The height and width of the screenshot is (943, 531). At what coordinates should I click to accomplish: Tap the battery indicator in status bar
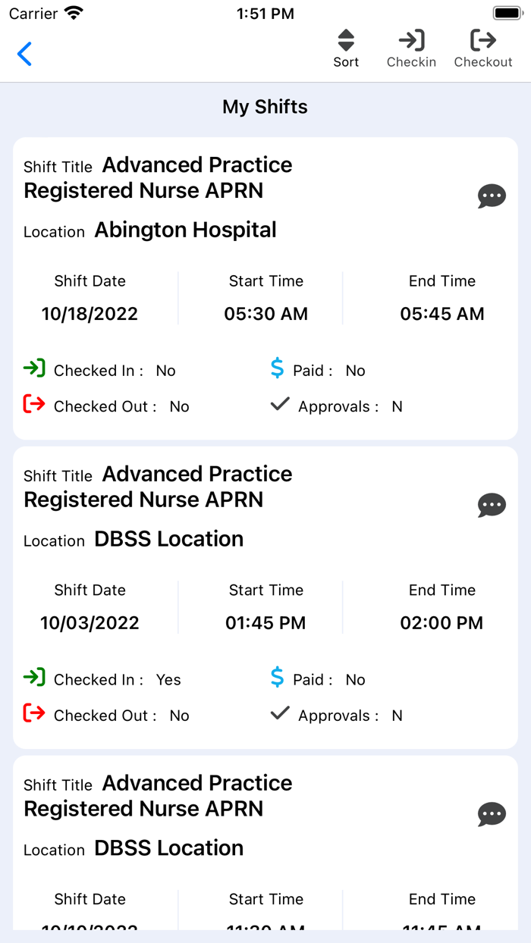click(x=506, y=13)
